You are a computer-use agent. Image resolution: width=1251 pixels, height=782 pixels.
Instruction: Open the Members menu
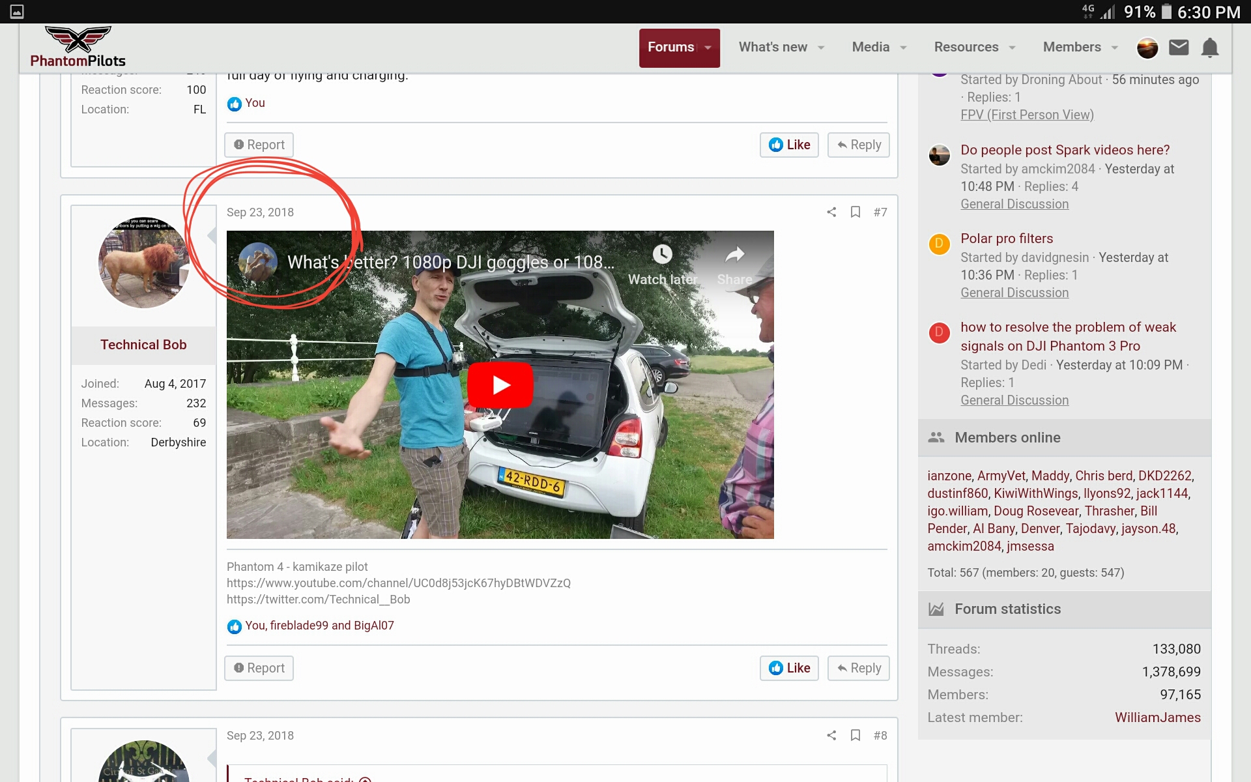(x=1072, y=48)
